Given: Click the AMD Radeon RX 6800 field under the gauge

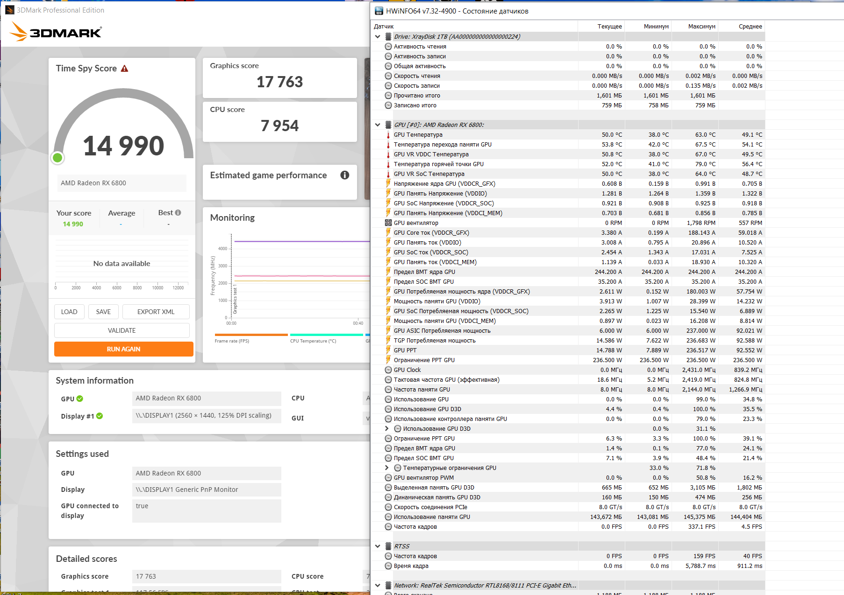Looking at the screenshot, I should (x=122, y=183).
